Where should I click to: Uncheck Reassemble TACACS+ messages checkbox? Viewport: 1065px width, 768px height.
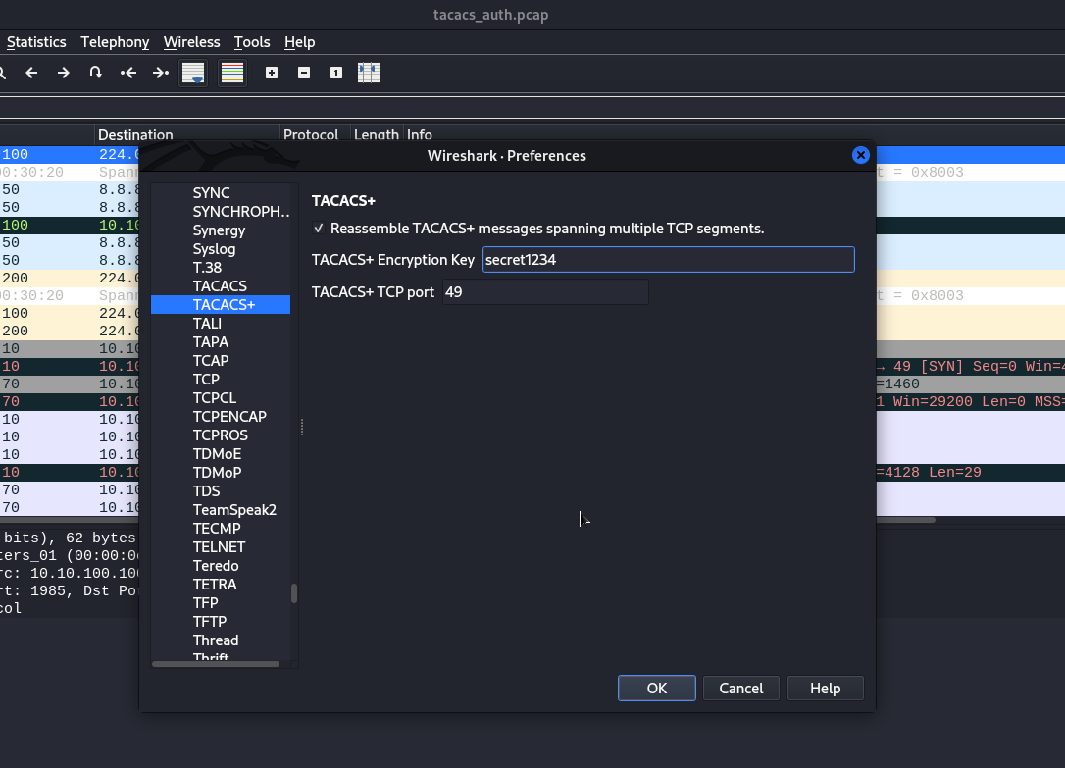tap(319, 229)
